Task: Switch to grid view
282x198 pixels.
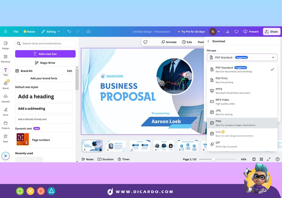Action: coord(261,159)
